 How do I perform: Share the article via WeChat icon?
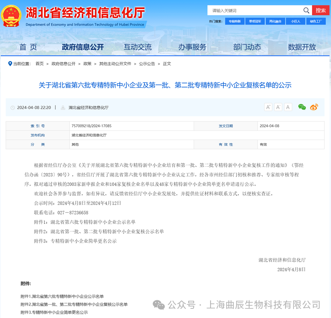click(x=302, y=107)
